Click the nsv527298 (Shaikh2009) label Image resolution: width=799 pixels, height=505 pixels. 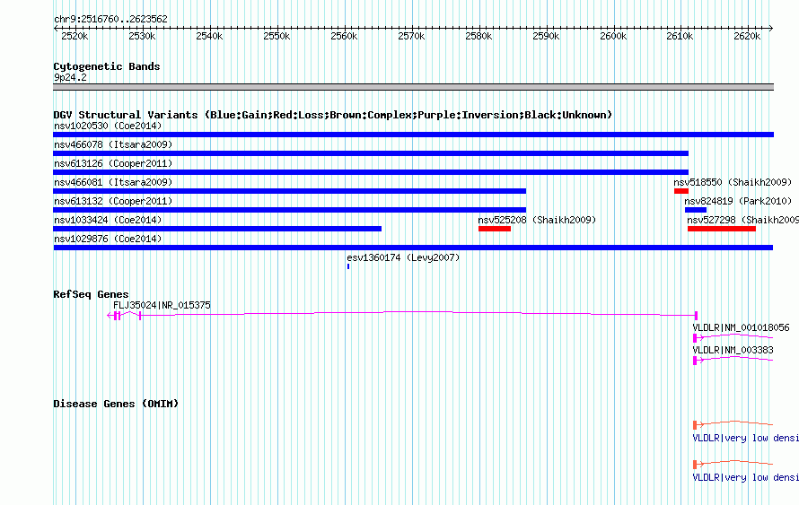(743, 220)
